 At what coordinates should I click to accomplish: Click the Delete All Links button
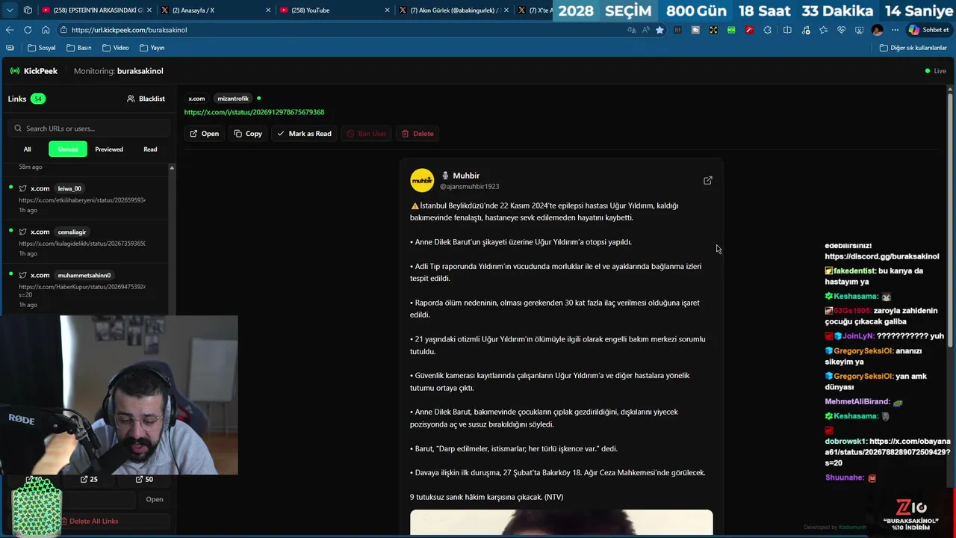coord(90,521)
